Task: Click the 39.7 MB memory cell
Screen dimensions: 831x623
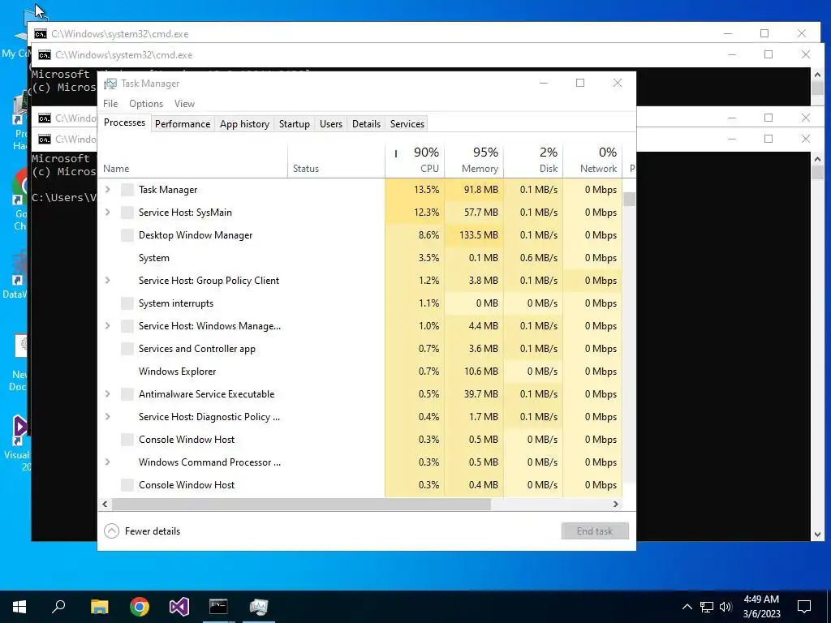Action: coord(474,394)
